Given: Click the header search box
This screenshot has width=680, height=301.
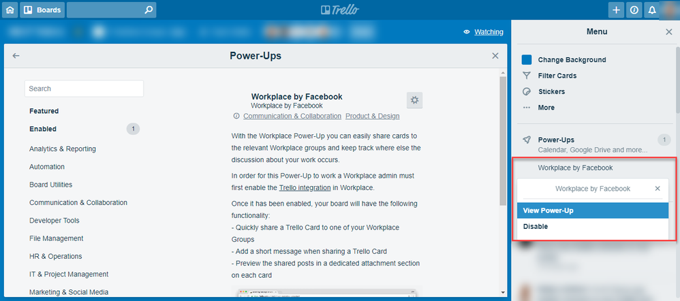Looking at the screenshot, I should (112, 10).
